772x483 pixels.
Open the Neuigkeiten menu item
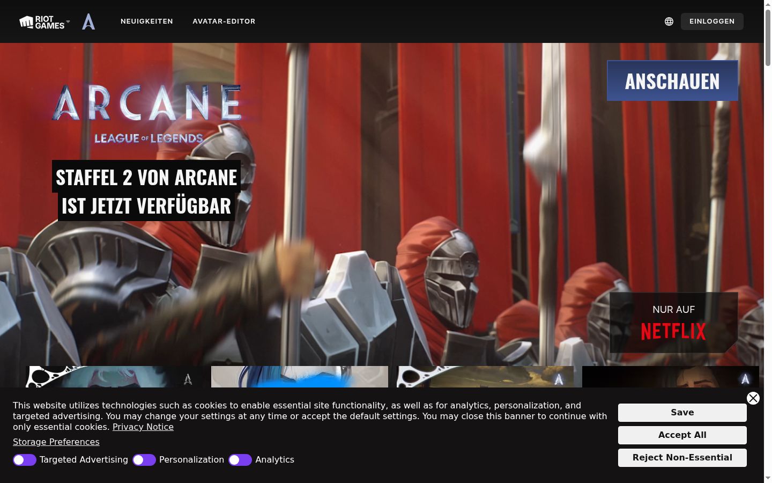[x=147, y=21]
